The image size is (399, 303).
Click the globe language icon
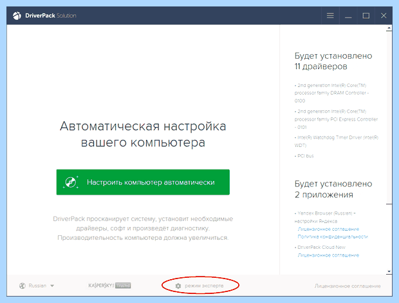coord(23,286)
